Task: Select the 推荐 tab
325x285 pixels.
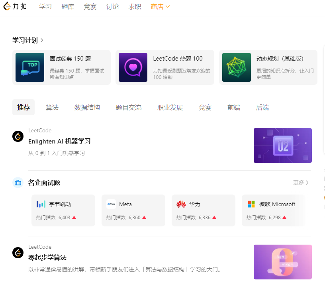Action: (23, 108)
